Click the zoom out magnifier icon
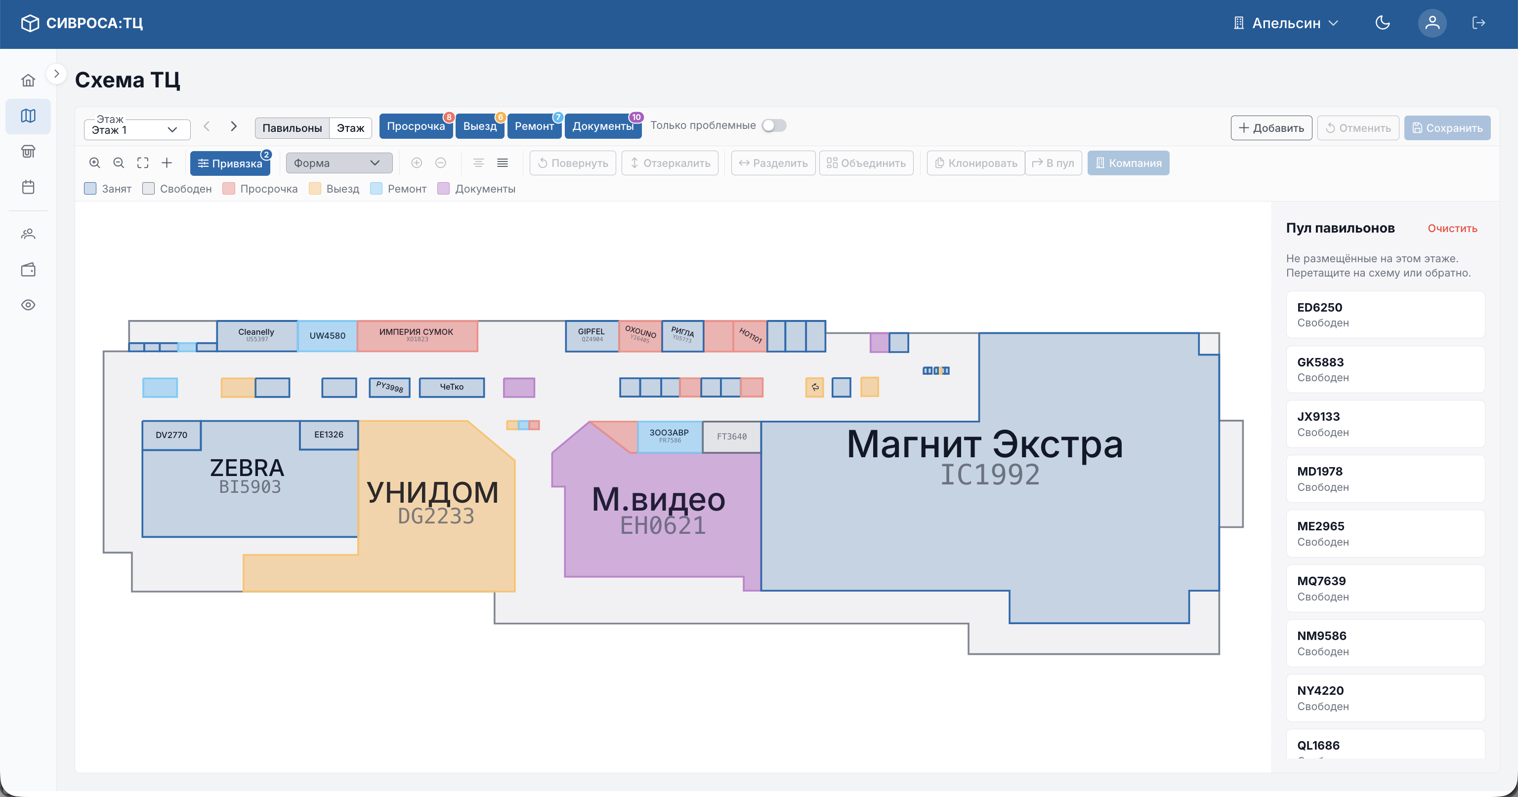This screenshot has width=1518, height=797. coord(119,163)
